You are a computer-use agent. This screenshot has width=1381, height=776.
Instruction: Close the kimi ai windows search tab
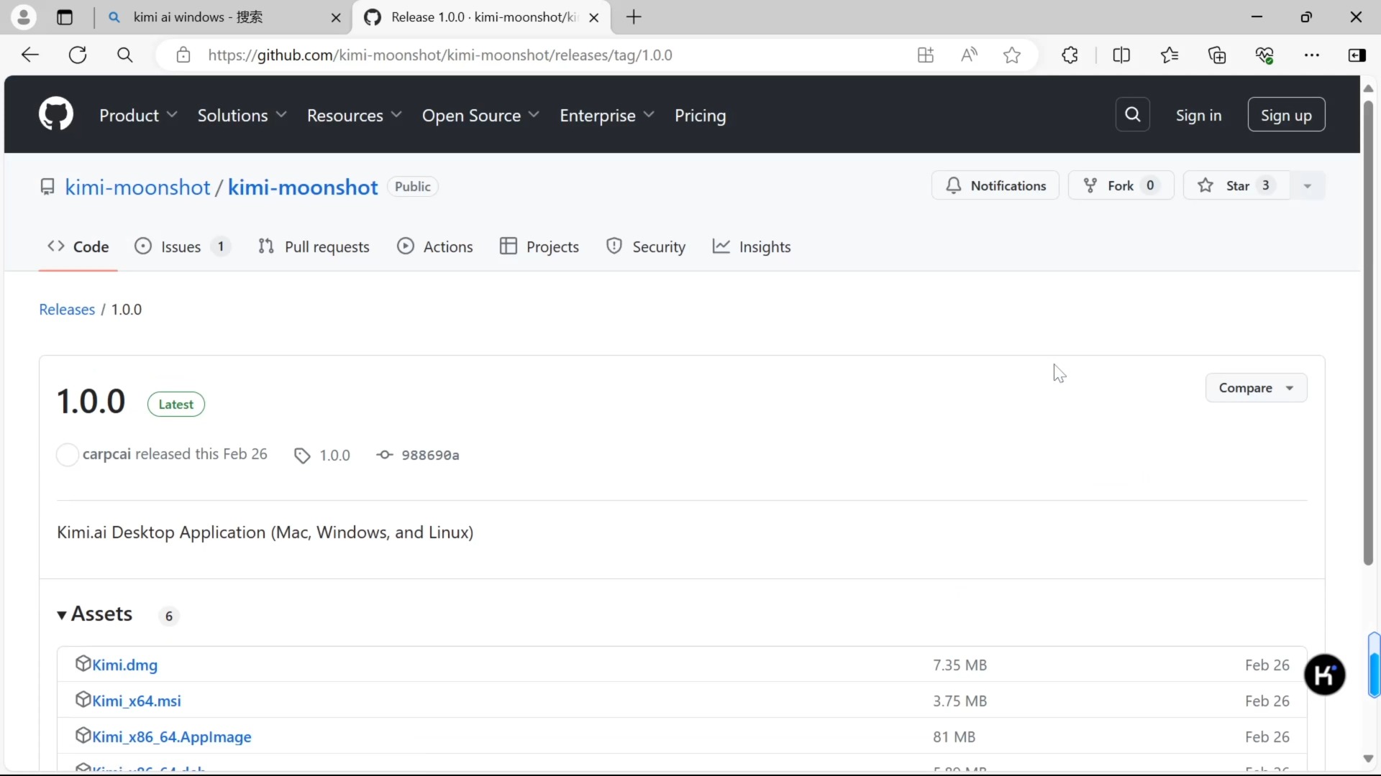[336, 18]
